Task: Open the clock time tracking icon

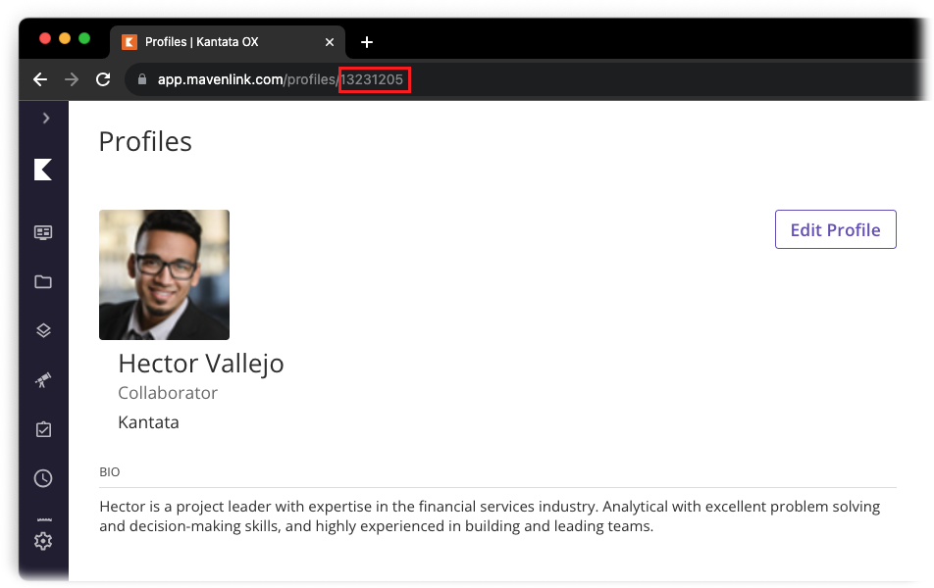Action: click(x=43, y=478)
